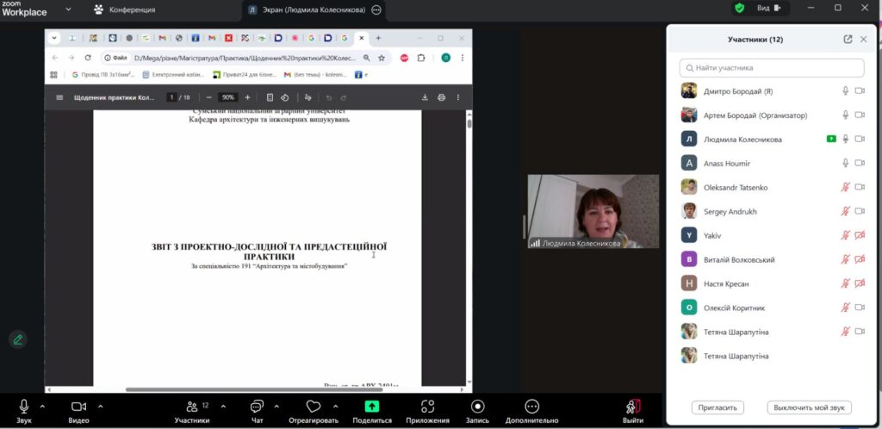The image size is (882, 429).
Task: Pop out the participants panel
Action: click(x=848, y=39)
